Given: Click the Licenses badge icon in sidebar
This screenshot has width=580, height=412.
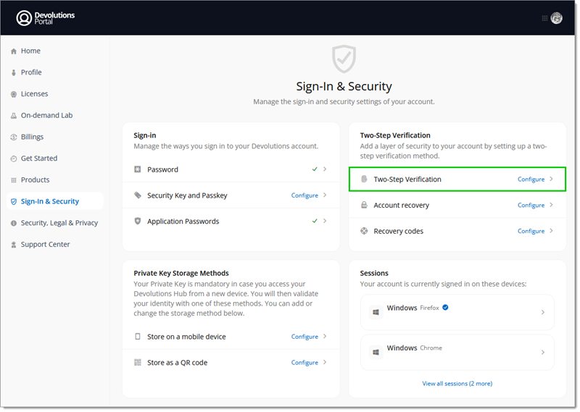Looking at the screenshot, I should (14, 94).
